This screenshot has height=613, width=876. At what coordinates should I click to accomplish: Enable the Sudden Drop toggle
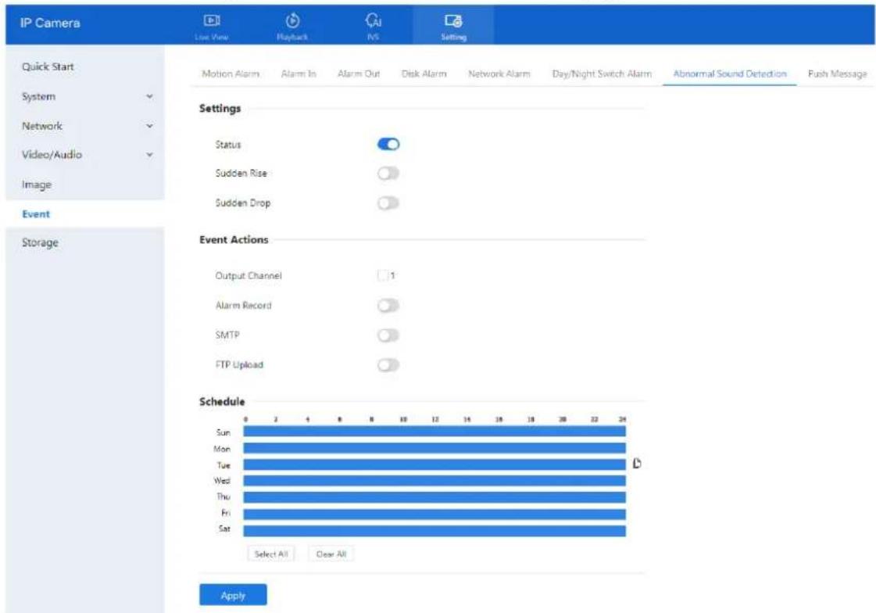388,203
